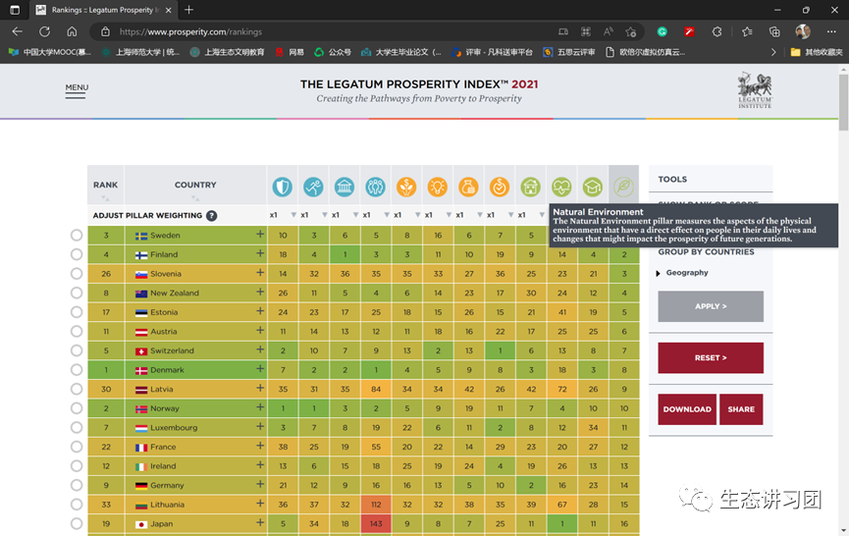This screenshot has height=536, width=849.
Task: Click the SHARE button
Action: tap(741, 409)
